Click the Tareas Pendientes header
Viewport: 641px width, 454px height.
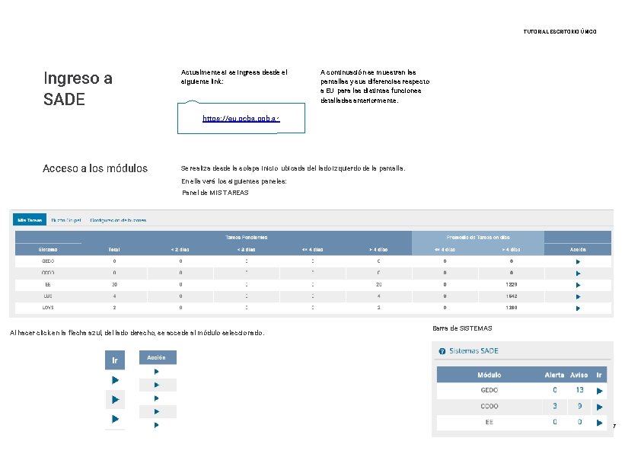tap(247, 237)
